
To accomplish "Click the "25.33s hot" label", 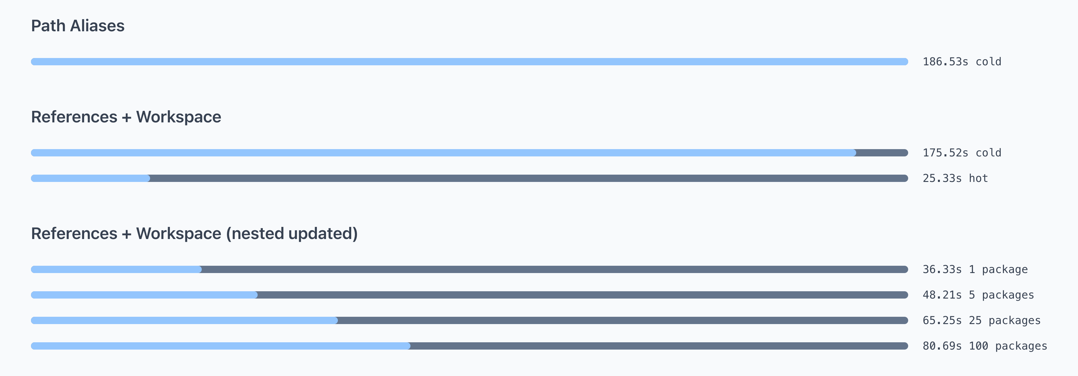I will [x=955, y=179].
